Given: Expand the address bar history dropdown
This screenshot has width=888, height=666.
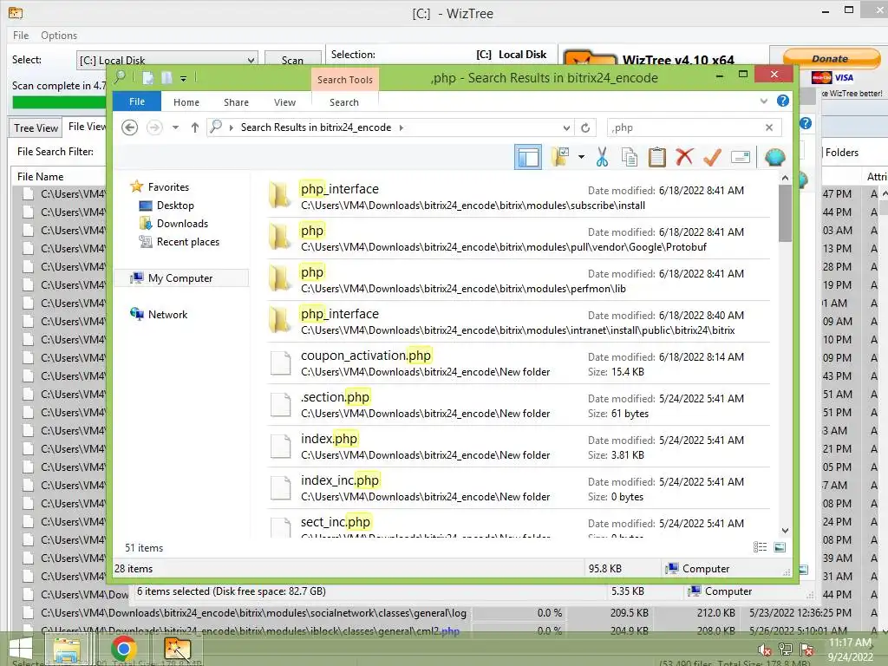Looking at the screenshot, I should 566,127.
